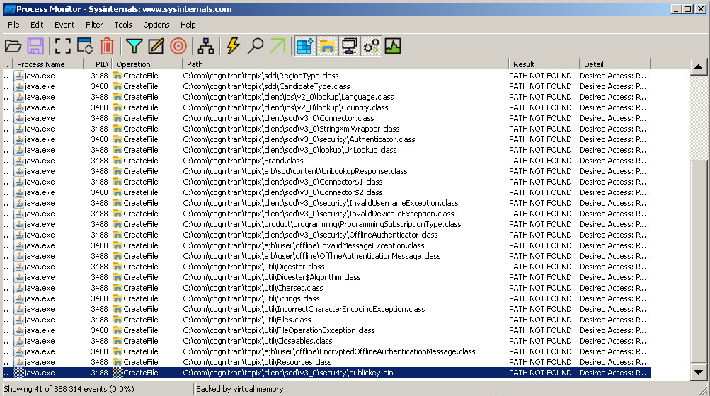Click the Path column header
Image resolution: width=710 pixels, height=396 pixels.
coord(345,64)
